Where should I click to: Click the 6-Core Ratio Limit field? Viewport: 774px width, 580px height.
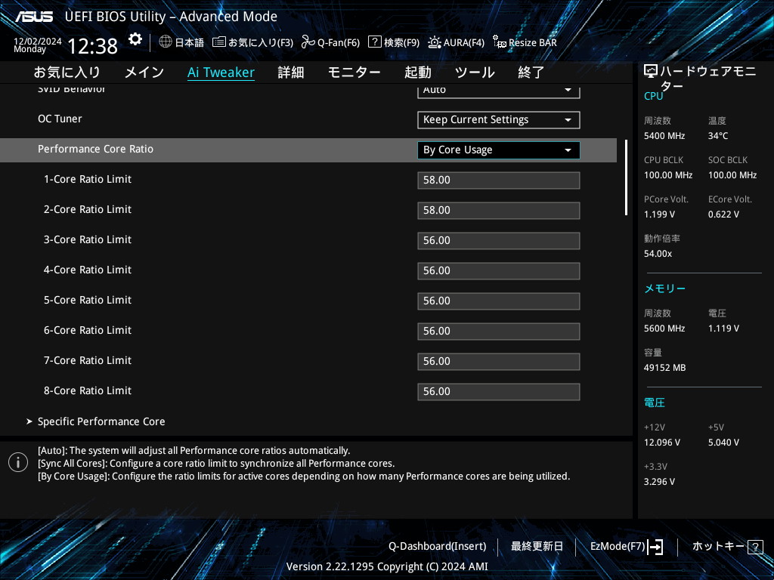(499, 331)
